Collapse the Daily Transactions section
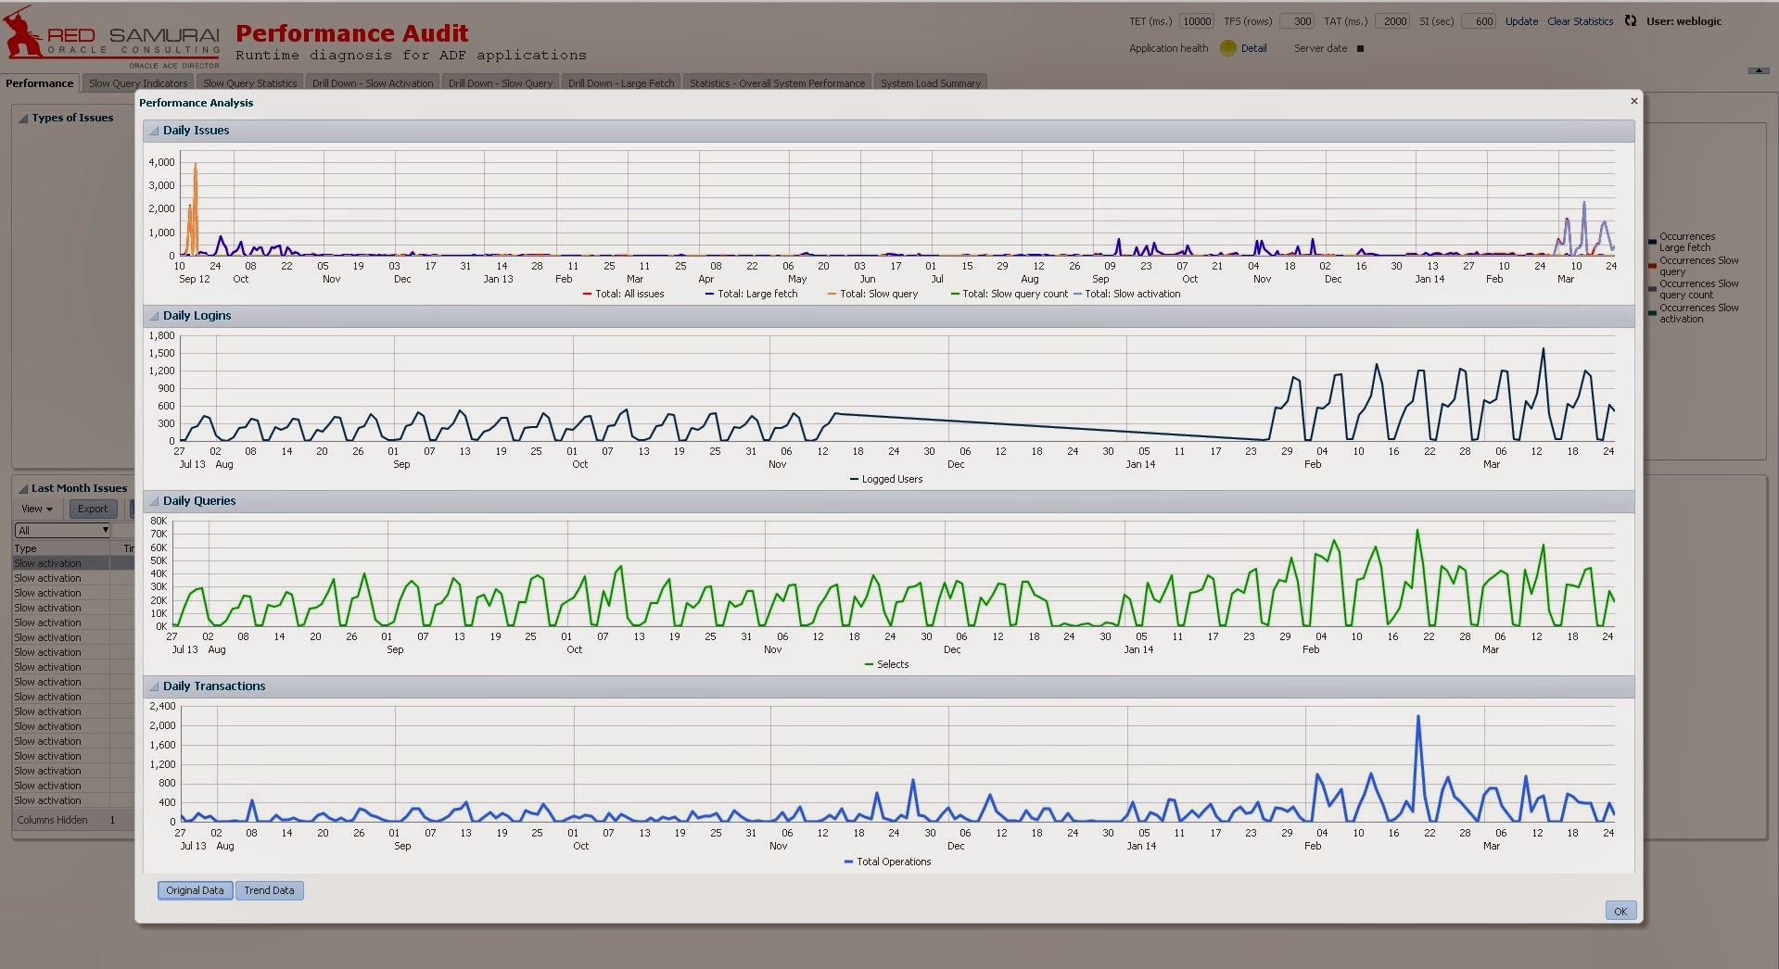 [x=154, y=686]
